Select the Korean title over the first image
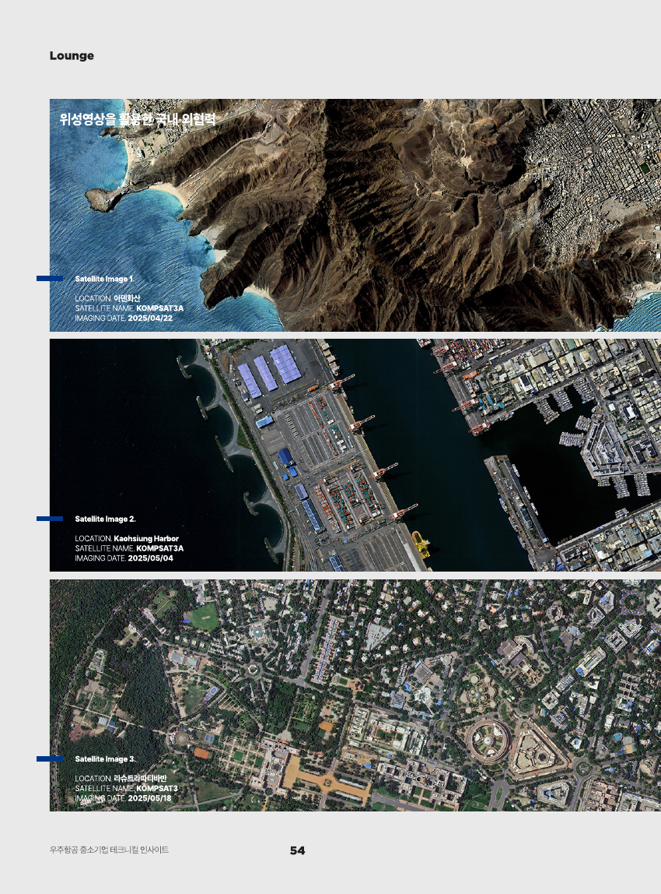 (x=137, y=119)
